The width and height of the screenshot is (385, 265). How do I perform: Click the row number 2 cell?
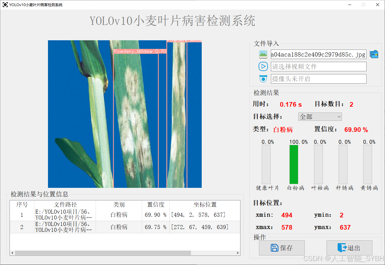(22, 227)
